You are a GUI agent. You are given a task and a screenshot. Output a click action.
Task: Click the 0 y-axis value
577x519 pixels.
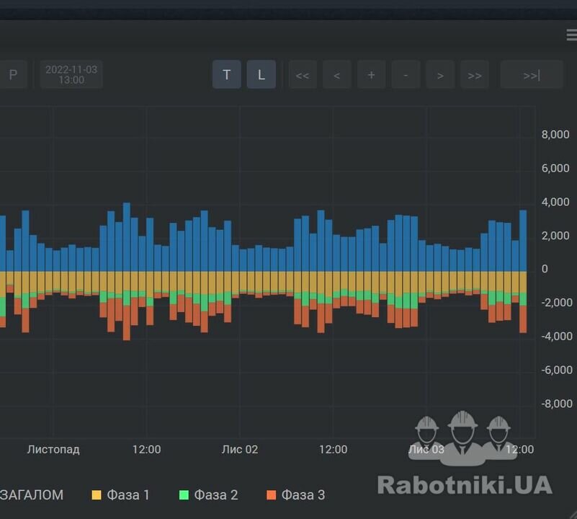[x=545, y=269]
